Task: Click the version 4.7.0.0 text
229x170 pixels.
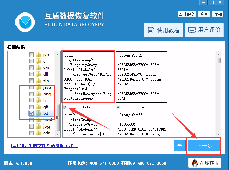Action: click(18, 163)
